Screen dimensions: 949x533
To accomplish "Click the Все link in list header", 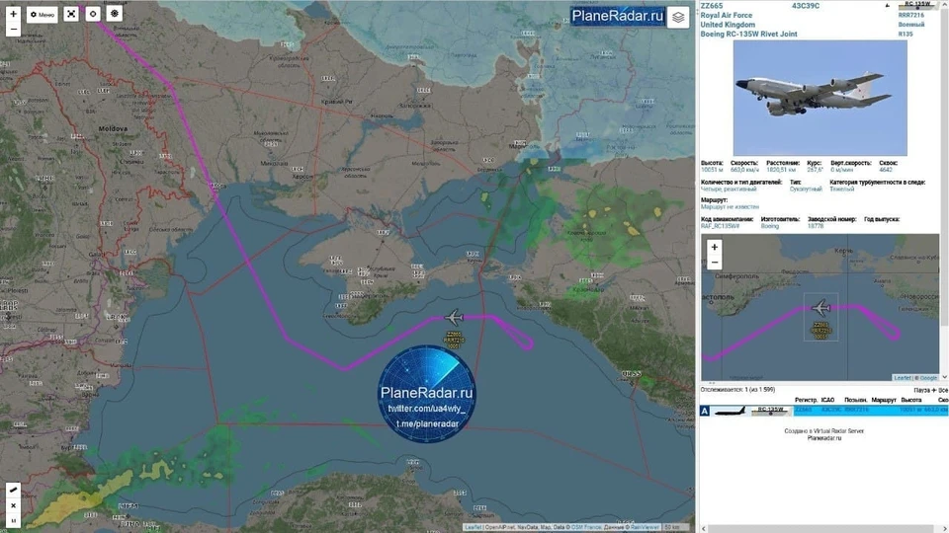I will pyautogui.click(x=943, y=391).
